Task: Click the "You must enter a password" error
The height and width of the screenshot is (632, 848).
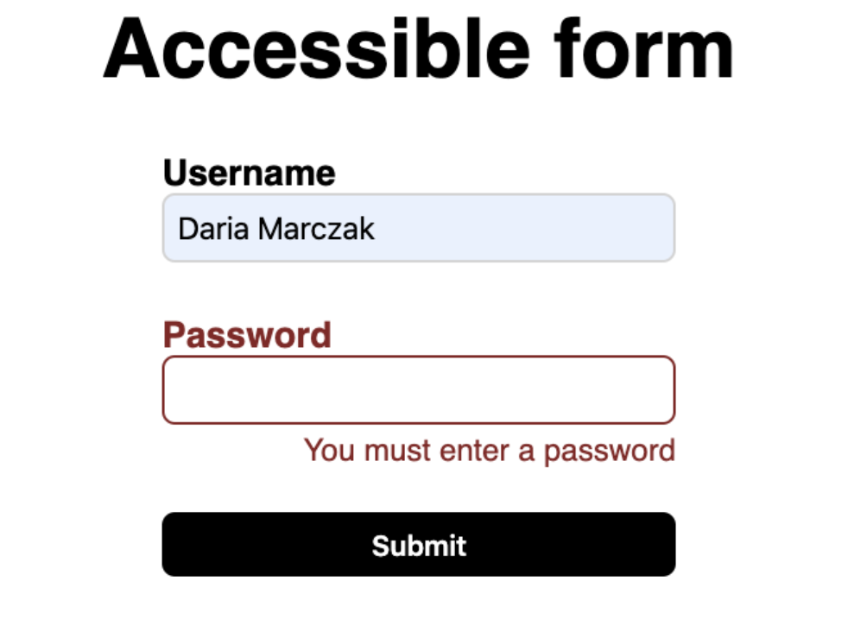Action: (489, 451)
